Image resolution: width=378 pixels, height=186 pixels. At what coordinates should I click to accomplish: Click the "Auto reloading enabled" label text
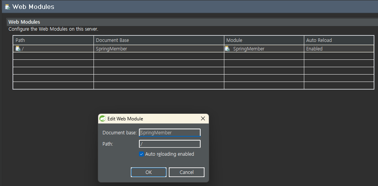170,154
